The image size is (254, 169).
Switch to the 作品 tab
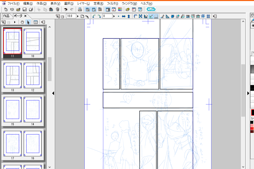pos(6,16)
